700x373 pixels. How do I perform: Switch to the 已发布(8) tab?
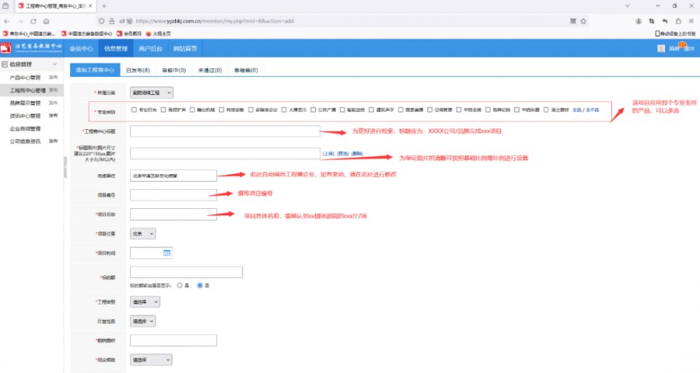tap(137, 71)
